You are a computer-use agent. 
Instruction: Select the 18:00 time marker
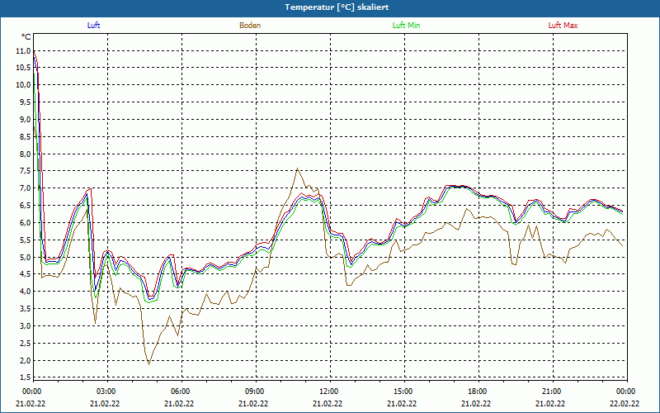click(478, 392)
